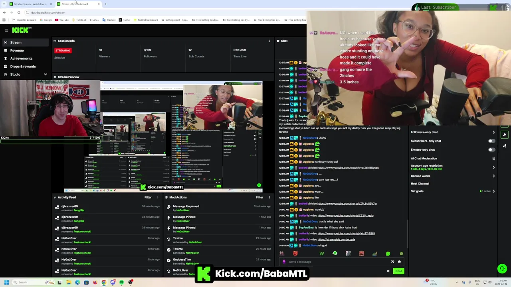Click the green Chat send button
The image size is (511, 287).
(x=398, y=271)
